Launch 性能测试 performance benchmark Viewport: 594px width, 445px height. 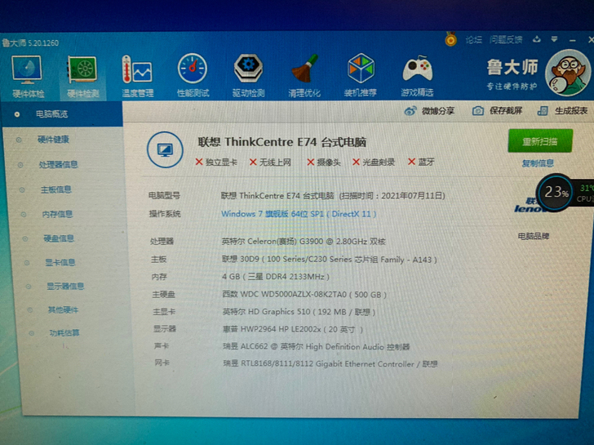(x=193, y=75)
